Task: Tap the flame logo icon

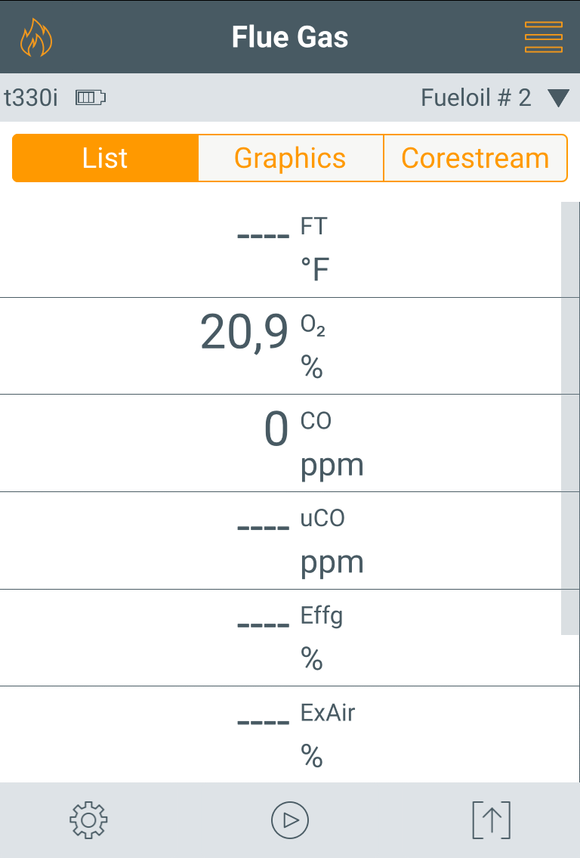Action: coord(36,38)
